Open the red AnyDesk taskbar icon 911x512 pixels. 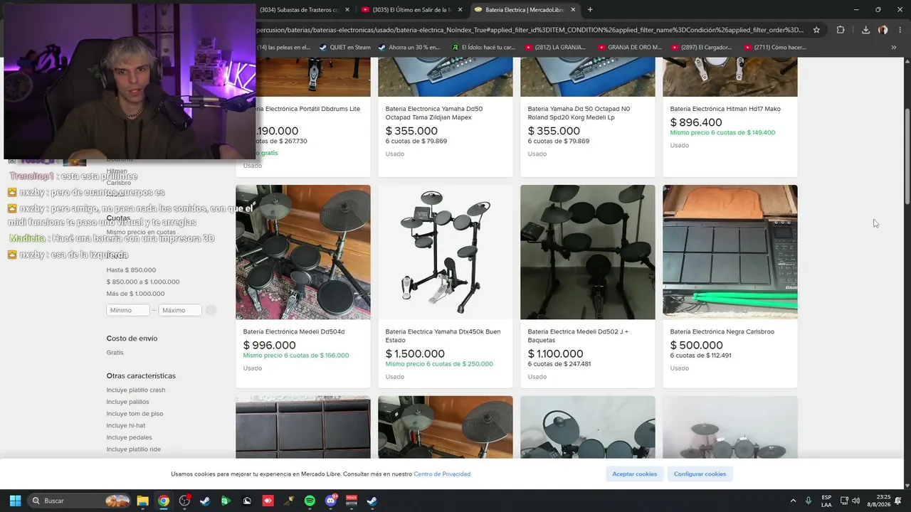tap(268, 501)
